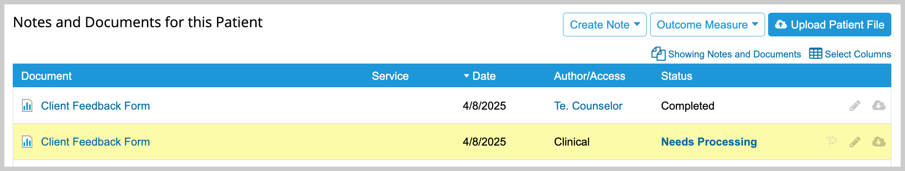Sort by the Status column header

click(677, 76)
